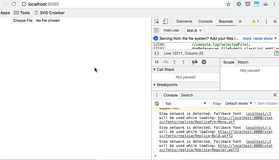The image size is (279, 160).
Task: Bookmark this page with the star icon
Action: point(228,4)
